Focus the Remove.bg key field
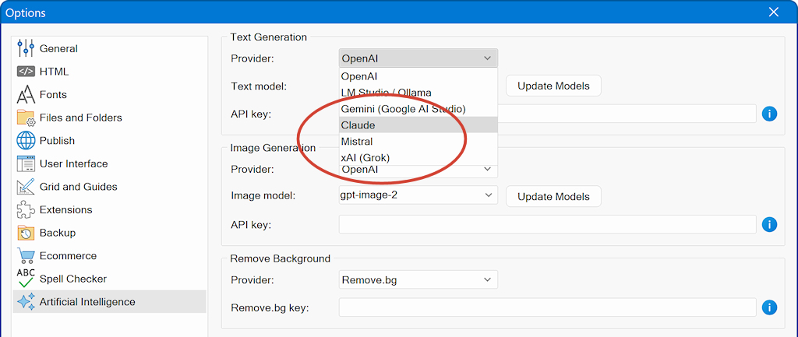 point(548,307)
